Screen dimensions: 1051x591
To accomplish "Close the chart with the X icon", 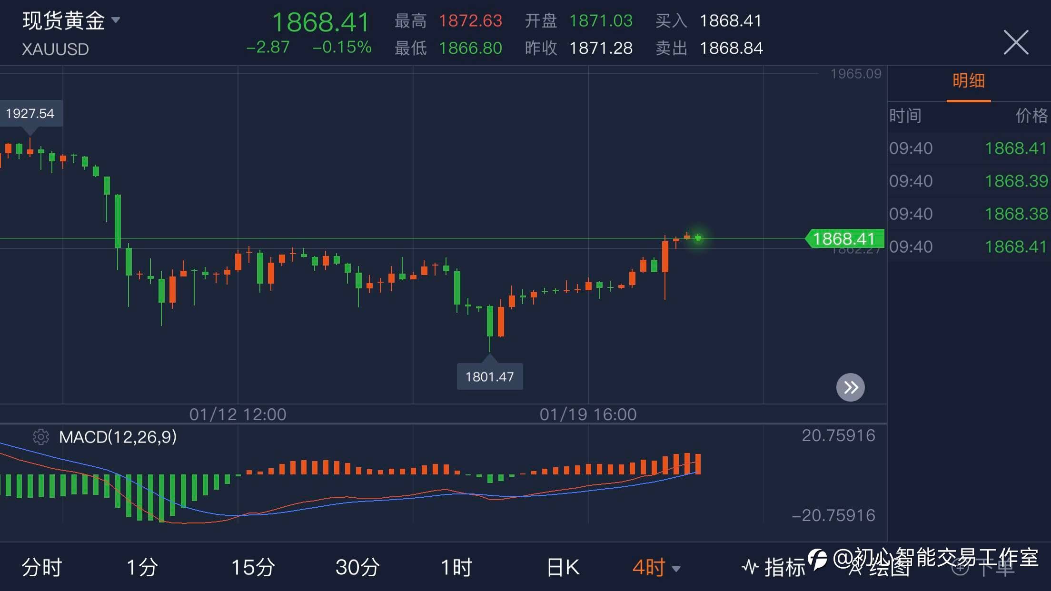I will (1016, 42).
